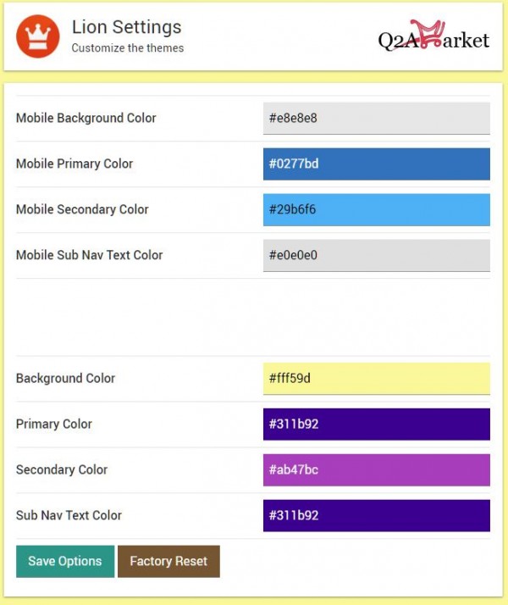Pick the yellow Background Color field
This screenshot has height=605, width=508.
coord(376,378)
